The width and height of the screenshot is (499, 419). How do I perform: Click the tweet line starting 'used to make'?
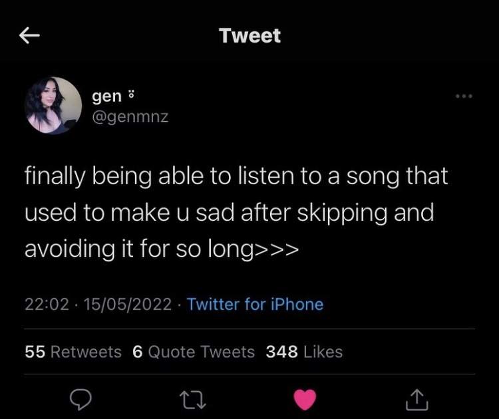(x=229, y=213)
